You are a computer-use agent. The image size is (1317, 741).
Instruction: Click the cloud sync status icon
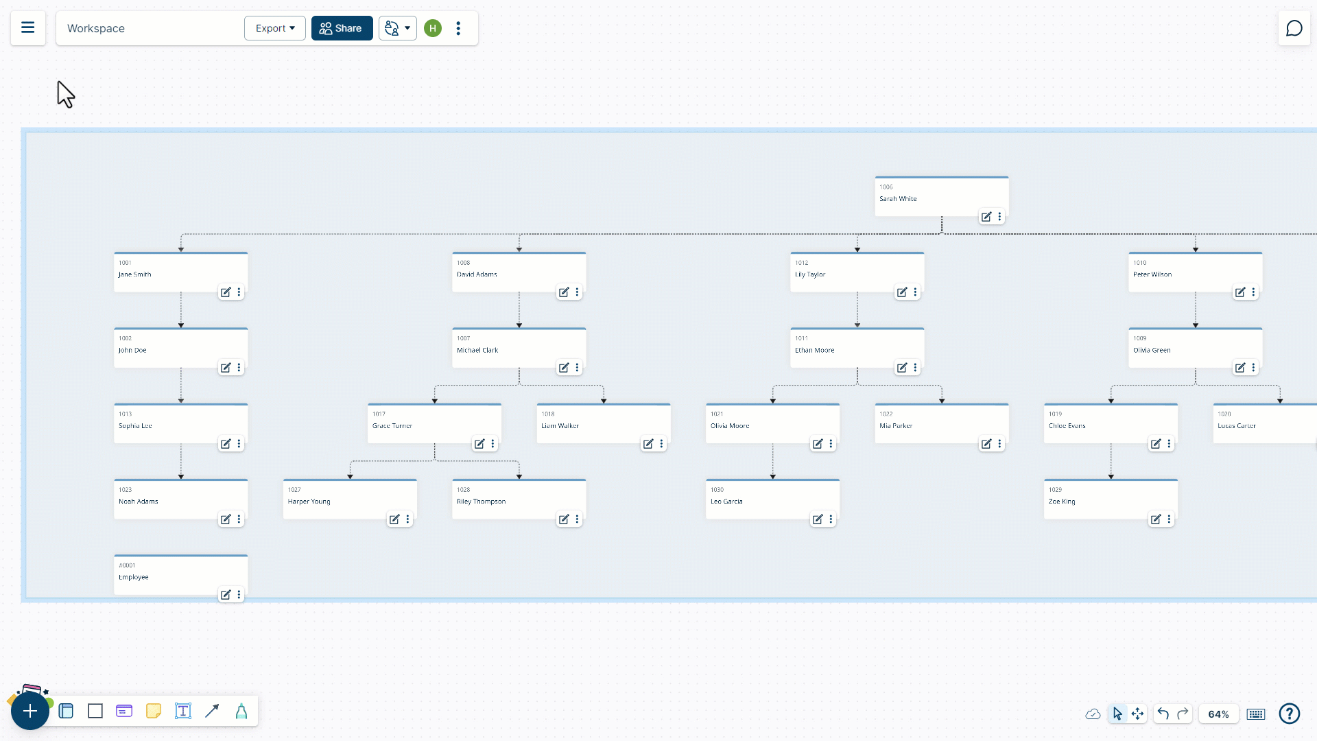[x=1093, y=714]
